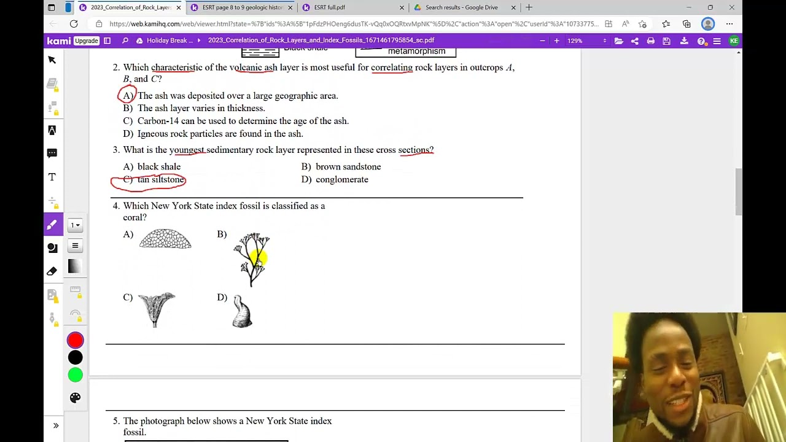This screenshot has height=442, width=786.
Task: Select answer A honeycomb fossil image
Action: click(x=165, y=239)
